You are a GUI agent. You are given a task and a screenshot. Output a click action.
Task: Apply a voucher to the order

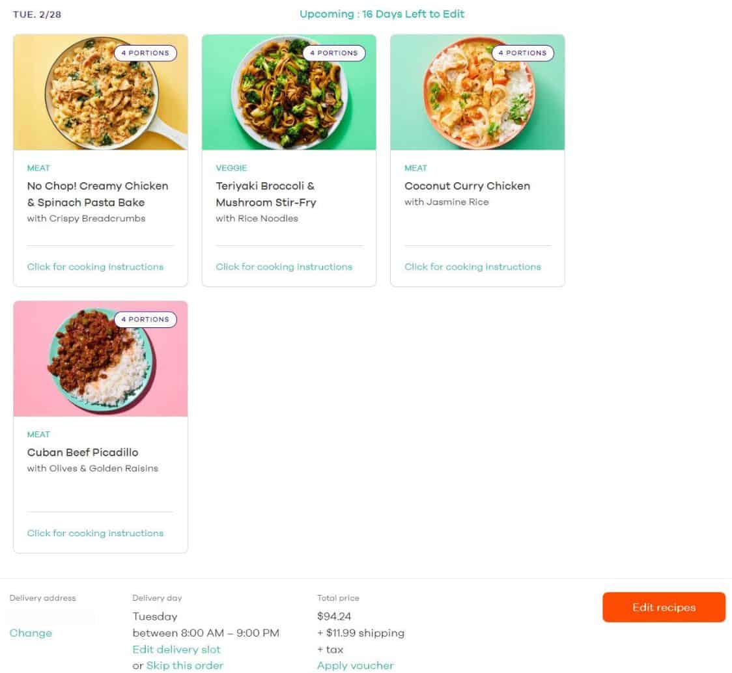click(x=356, y=665)
